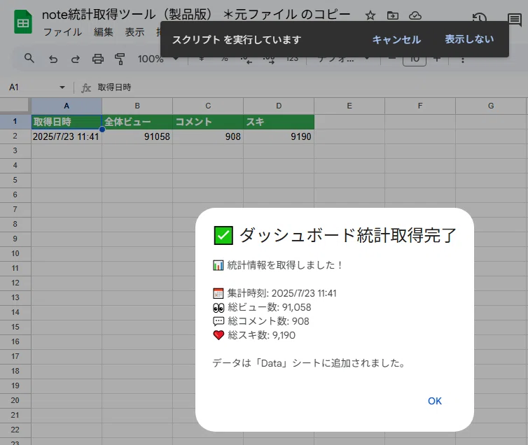
Task: Select row 10 header
Action: pyautogui.click(x=15, y=253)
